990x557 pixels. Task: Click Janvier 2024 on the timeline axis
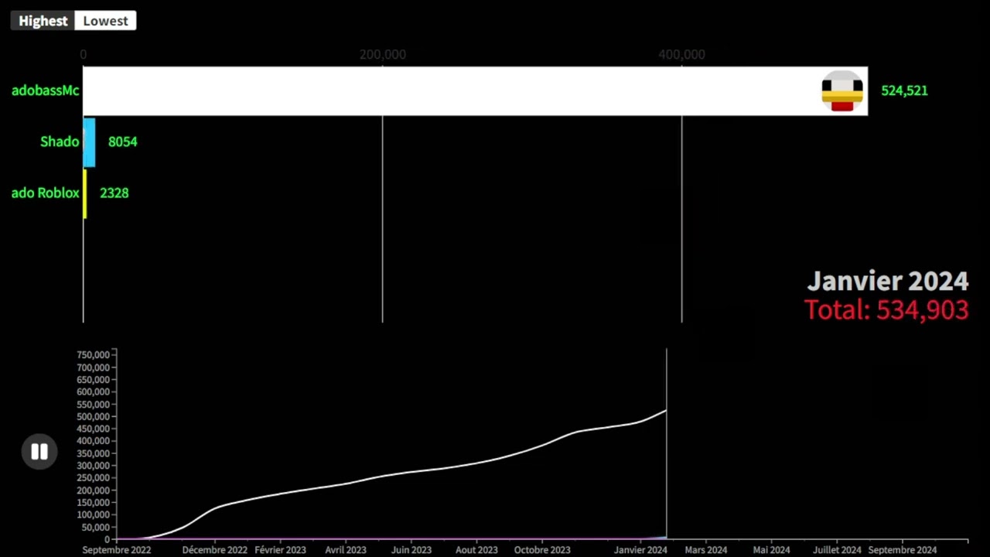640,550
